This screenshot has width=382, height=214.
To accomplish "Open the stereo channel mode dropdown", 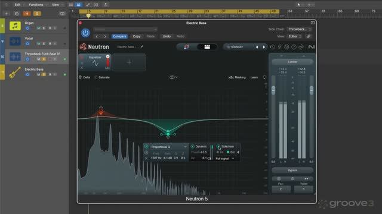I will pyautogui.click(x=173, y=77).
